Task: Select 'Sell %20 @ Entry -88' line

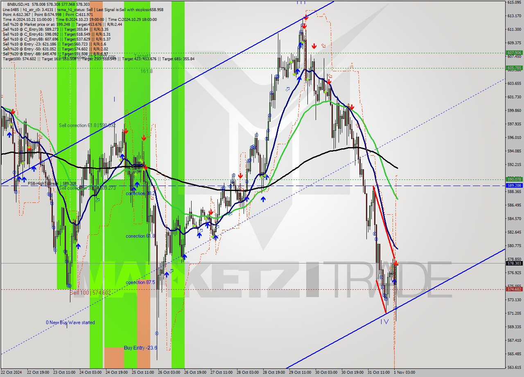Action: point(55,54)
